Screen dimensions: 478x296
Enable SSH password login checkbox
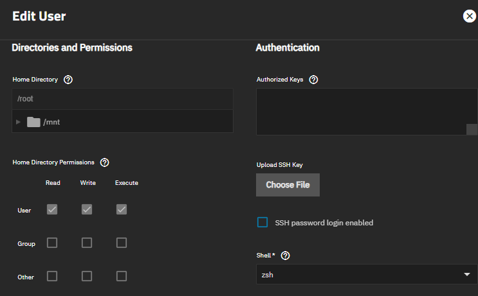coord(262,222)
